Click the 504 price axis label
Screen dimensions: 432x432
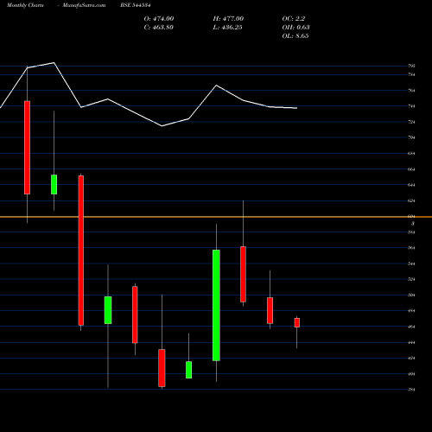[411, 295]
